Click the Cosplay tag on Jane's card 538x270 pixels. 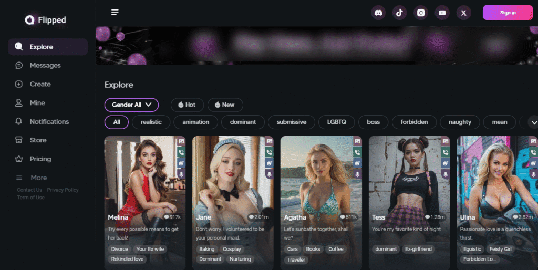coord(232,249)
